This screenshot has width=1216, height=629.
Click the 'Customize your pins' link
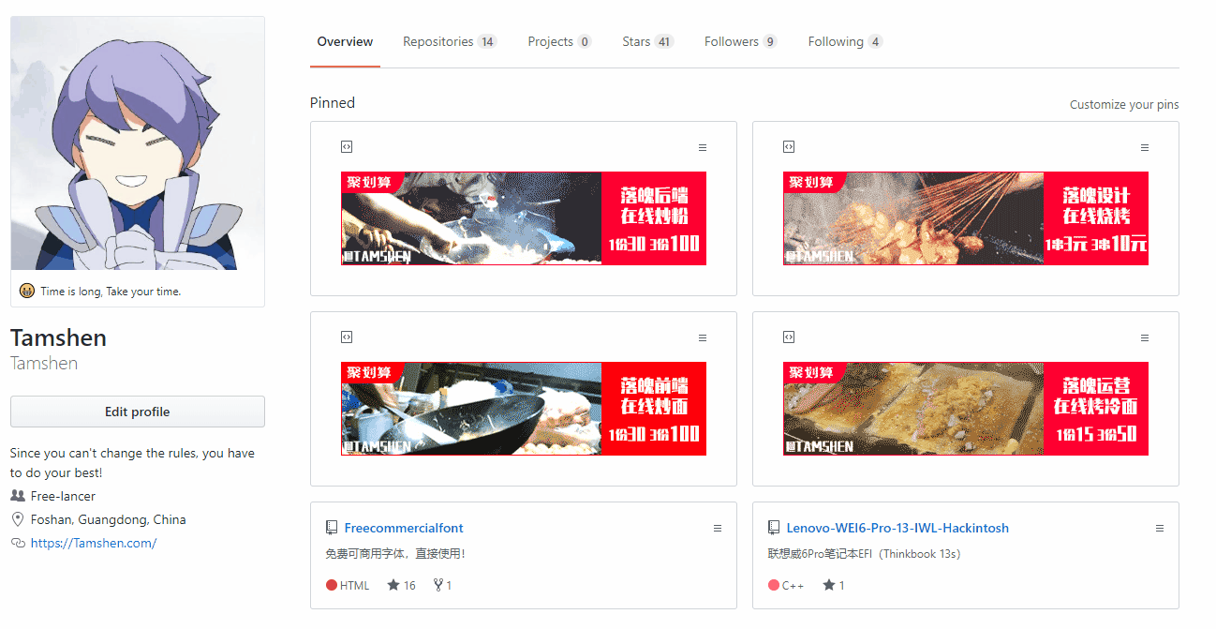coord(1124,105)
